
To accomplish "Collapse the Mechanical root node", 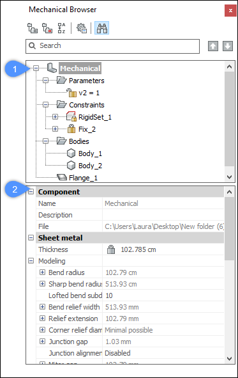I will point(36,68).
